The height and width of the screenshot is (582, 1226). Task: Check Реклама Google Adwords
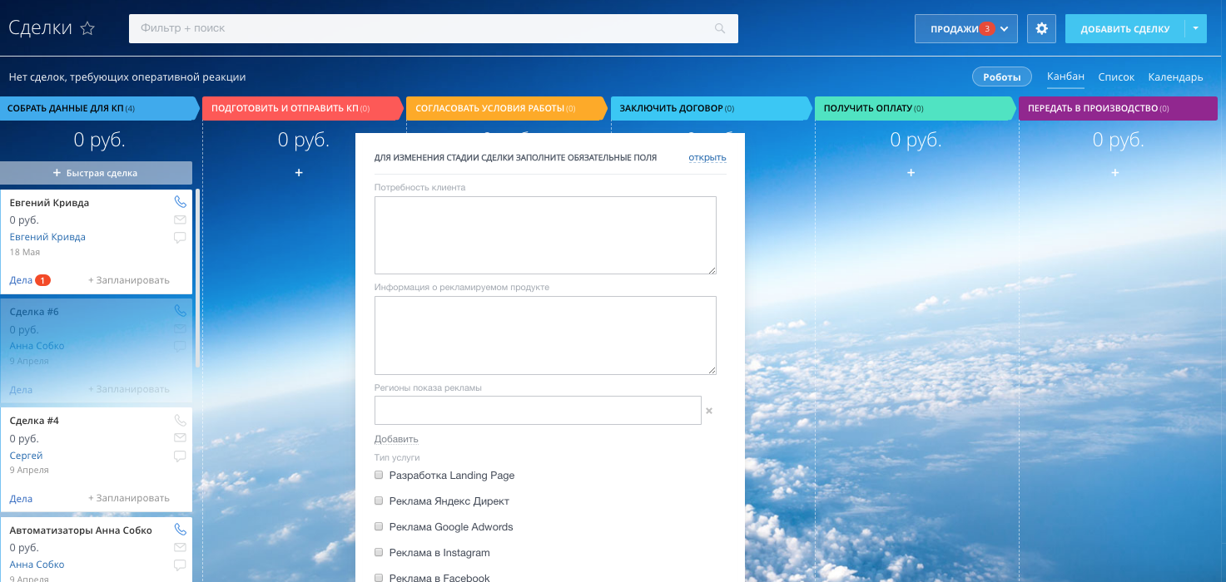coord(380,527)
